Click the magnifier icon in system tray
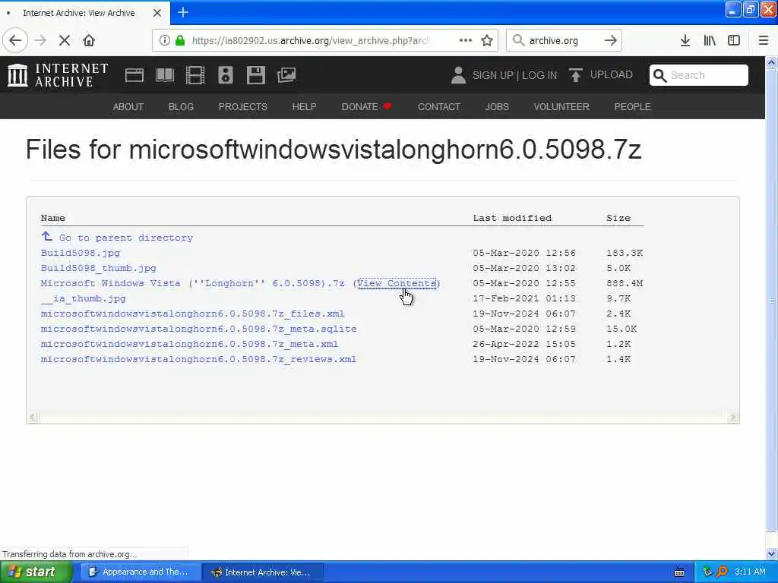778x583 pixels. pos(722,572)
